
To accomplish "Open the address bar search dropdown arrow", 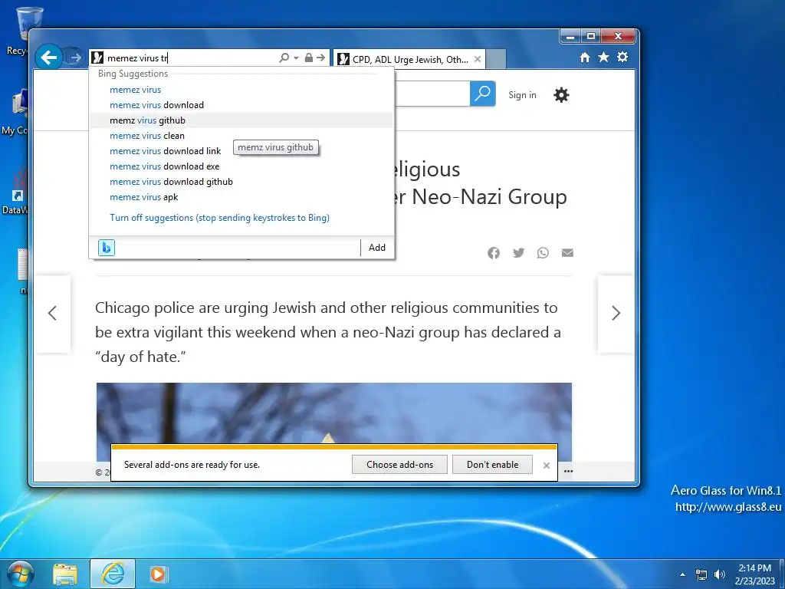I will click(296, 58).
